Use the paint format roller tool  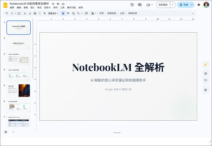[x=40, y=13]
